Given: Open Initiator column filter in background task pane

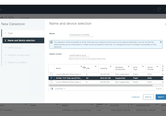Looking at the screenshot, I should pyautogui.click(x=92, y=105).
